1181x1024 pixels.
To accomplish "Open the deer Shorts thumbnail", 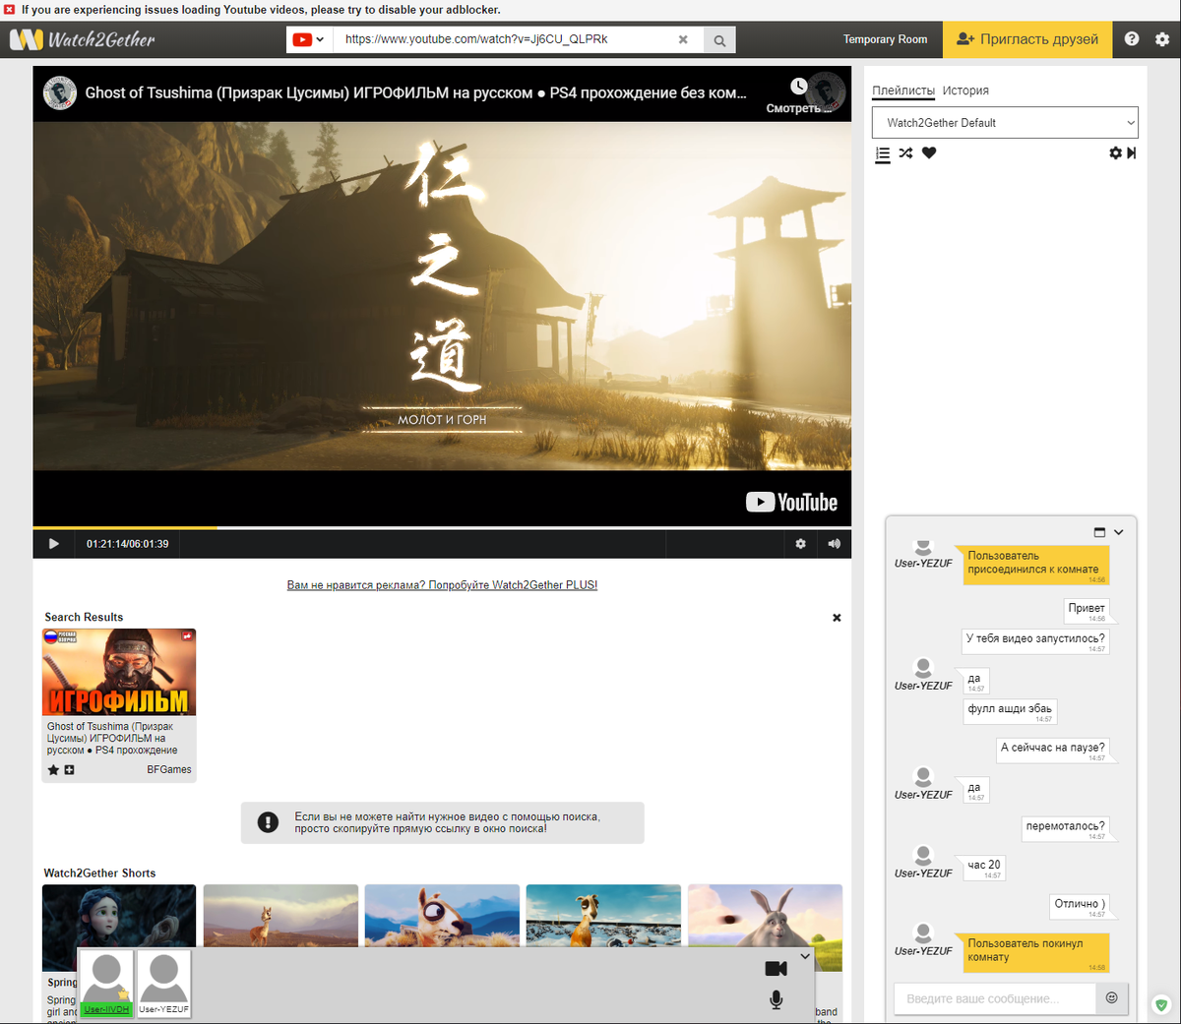I will coord(280,917).
